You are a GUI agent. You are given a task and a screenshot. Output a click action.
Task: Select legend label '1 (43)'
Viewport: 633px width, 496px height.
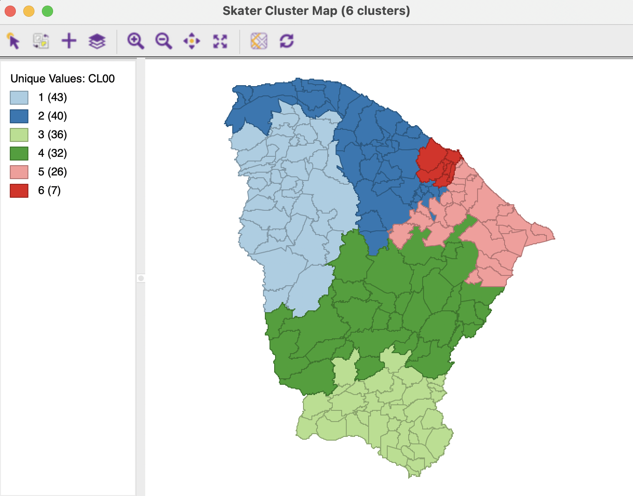(53, 97)
